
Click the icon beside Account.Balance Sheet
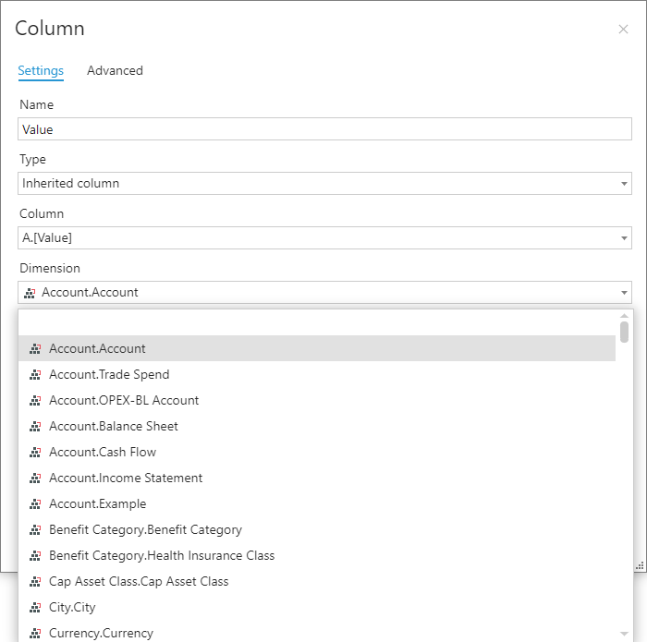(x=35, y=427)
